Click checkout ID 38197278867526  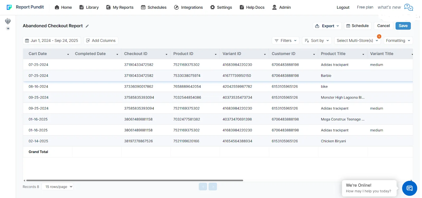point(138,141)
